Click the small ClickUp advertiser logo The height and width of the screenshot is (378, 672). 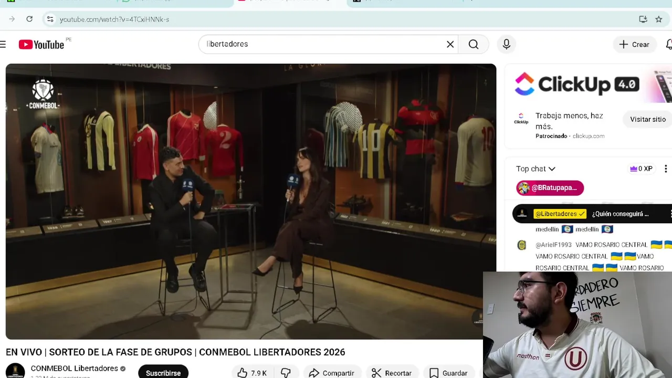point(521,119)
